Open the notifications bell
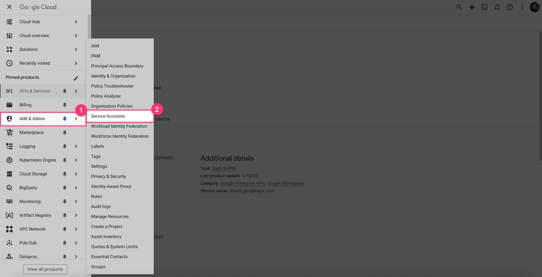Image resolution: width=542 pixels, height=277 pixels. (x=497, y=7)
